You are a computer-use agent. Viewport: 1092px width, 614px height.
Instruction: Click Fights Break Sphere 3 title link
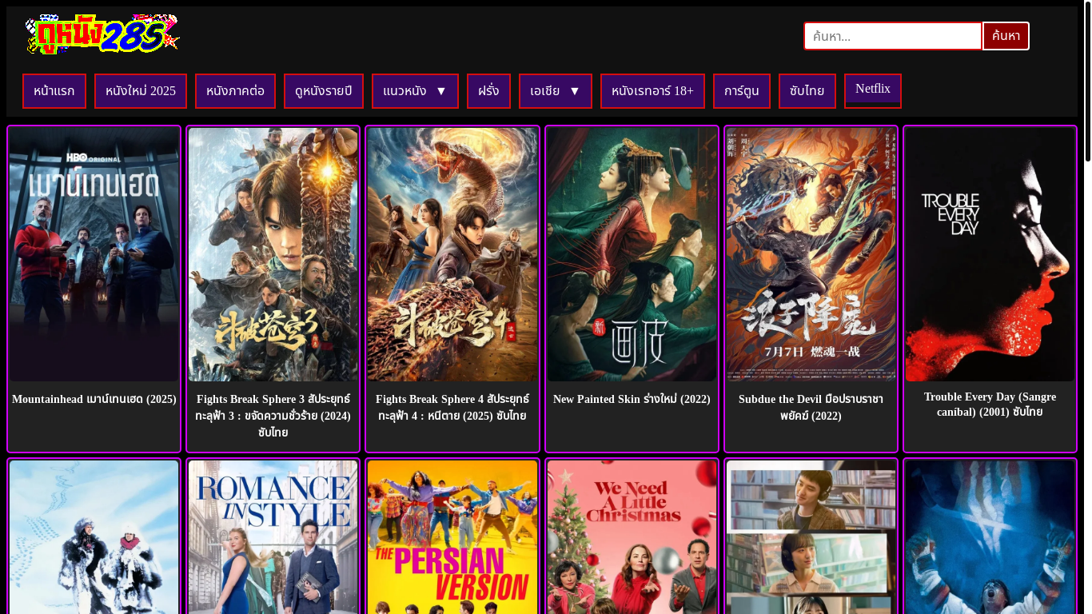[273, 416]
